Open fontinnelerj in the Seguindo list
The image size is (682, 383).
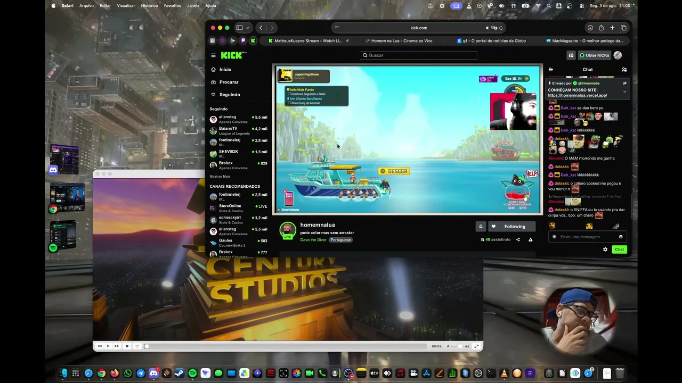pos(239,143)
